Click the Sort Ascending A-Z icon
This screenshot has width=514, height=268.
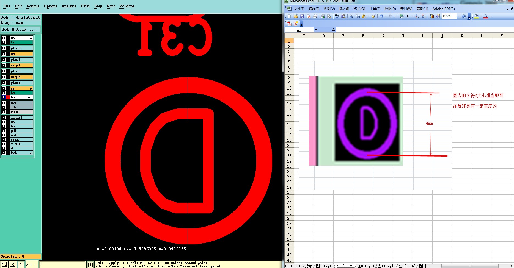(417, 16)
